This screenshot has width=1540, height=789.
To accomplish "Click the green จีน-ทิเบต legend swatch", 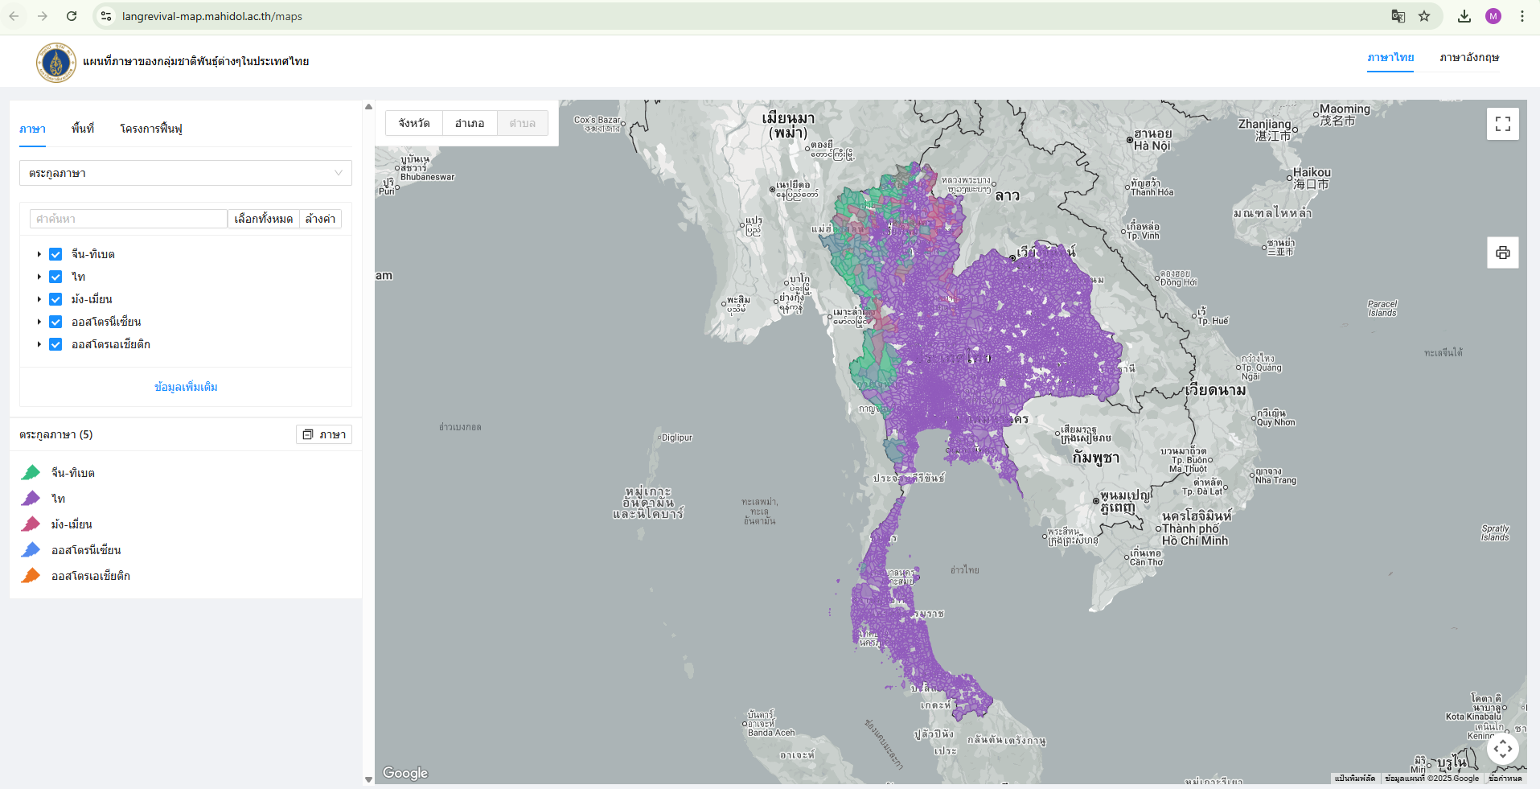I will click(x=31, y=473).
